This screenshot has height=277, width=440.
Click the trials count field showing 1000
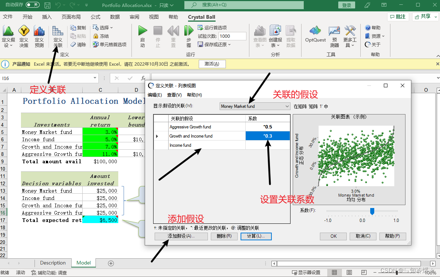232,36
